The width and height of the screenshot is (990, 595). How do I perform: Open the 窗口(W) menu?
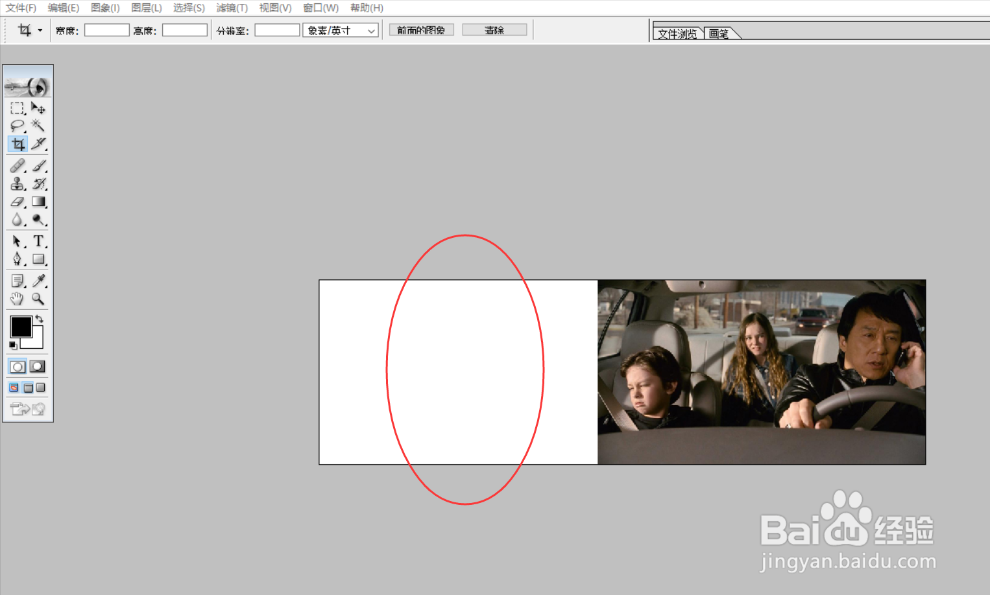321,8
